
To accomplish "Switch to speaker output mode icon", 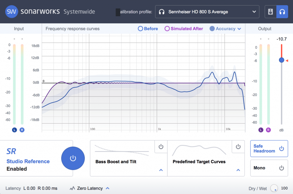I will click(x=270, y=12).
